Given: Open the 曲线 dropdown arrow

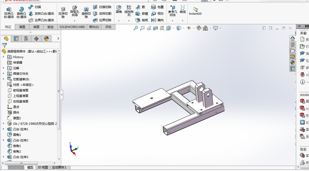Looking at the screenshot, I should (x=183, y=21).
